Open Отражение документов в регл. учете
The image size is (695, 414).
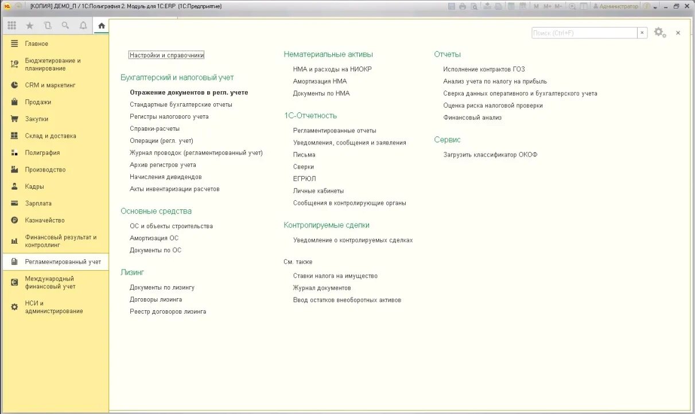(189, 92)
